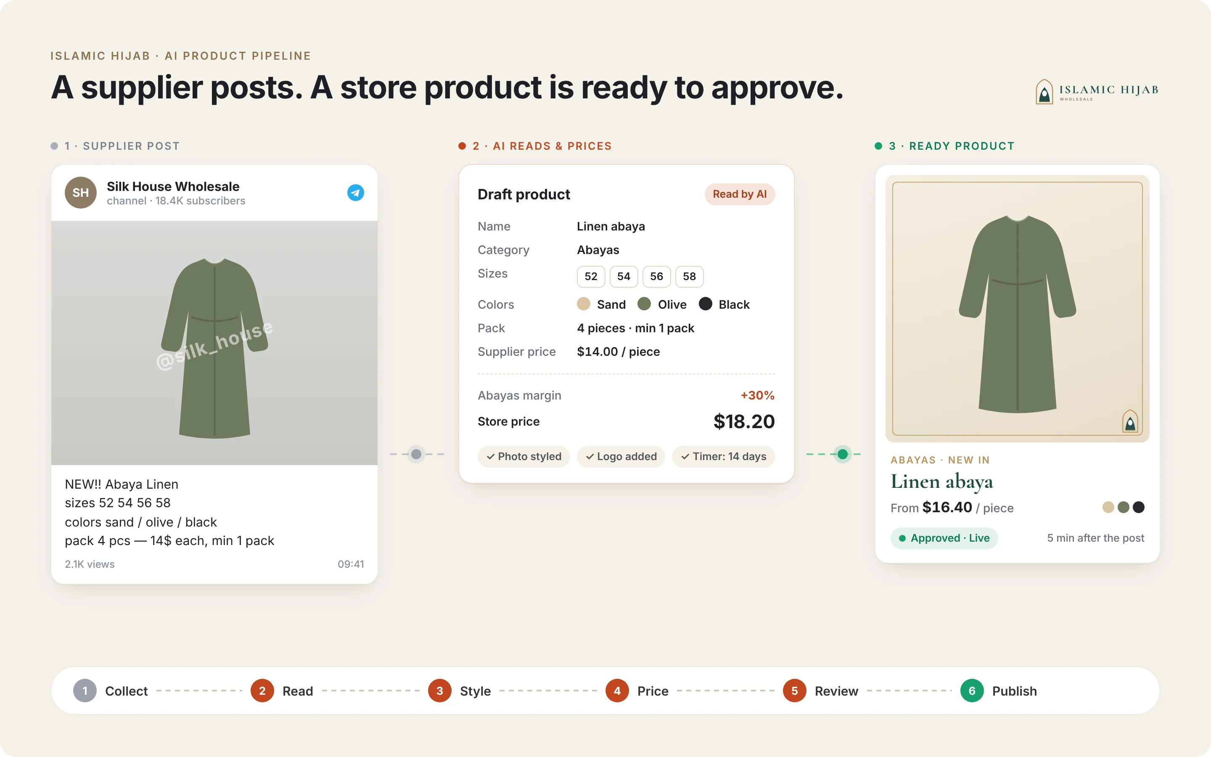Select step 3 Style circle
This screenshot has height=757, width=1211.
point(439,691)
